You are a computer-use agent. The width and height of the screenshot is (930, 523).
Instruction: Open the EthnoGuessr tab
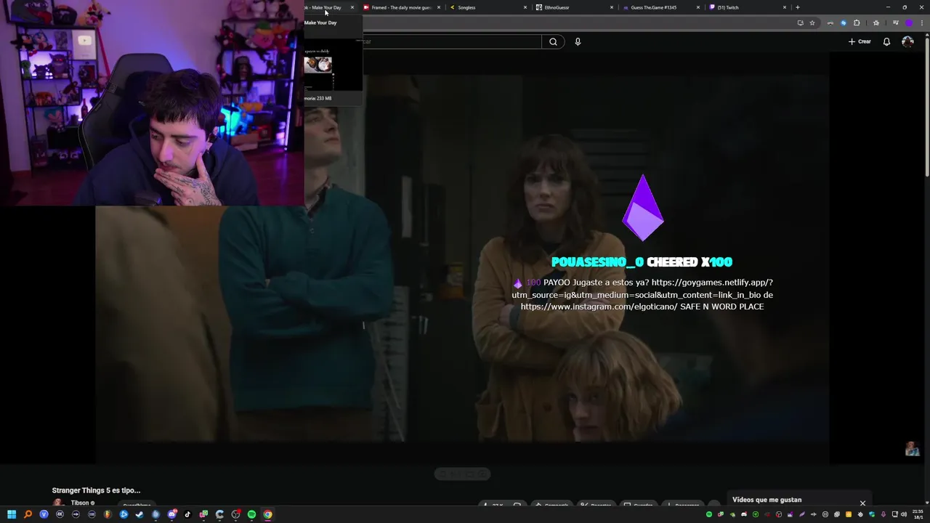(x=573, y=7)
